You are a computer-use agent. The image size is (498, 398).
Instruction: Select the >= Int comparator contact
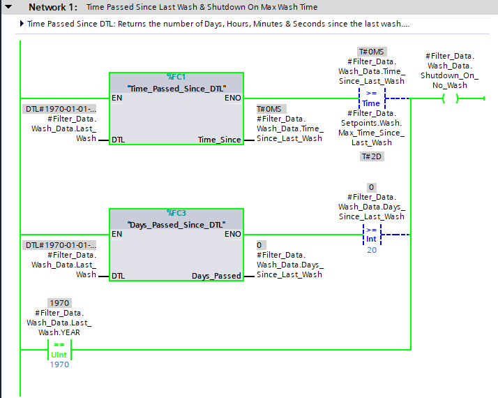click(x=371, y=234)
